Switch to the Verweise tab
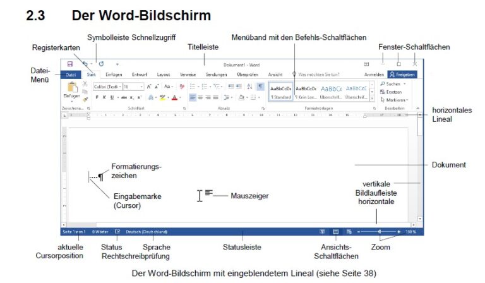 [x=188, y=75]
